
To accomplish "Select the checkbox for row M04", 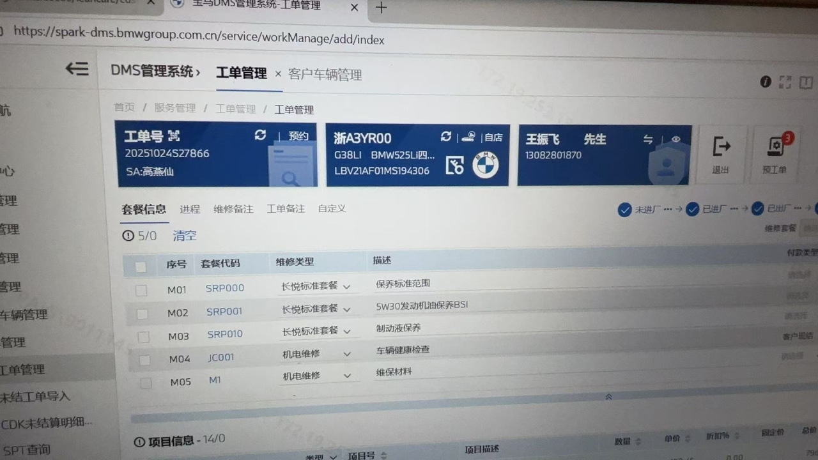I will coord(144,360).
